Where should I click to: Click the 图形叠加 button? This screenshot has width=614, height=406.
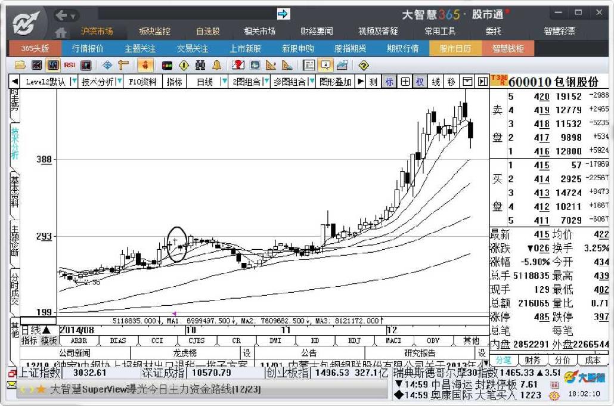335,82
